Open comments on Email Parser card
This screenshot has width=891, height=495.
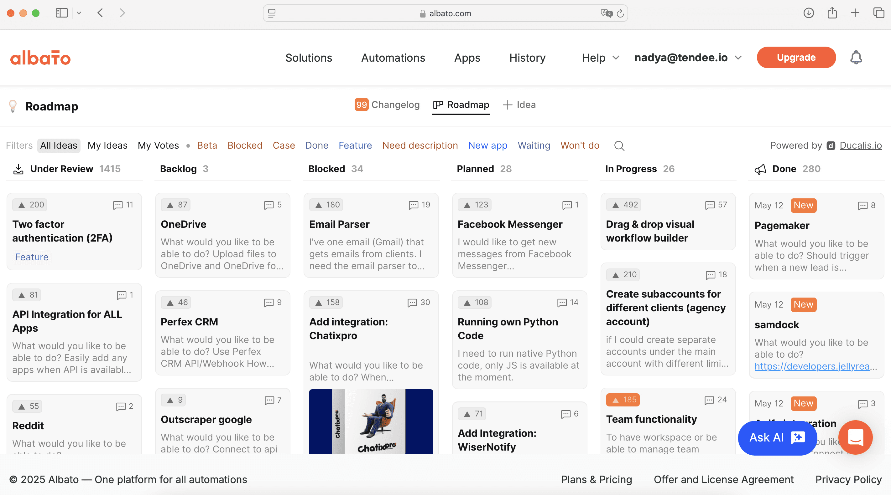pos(419,205)
